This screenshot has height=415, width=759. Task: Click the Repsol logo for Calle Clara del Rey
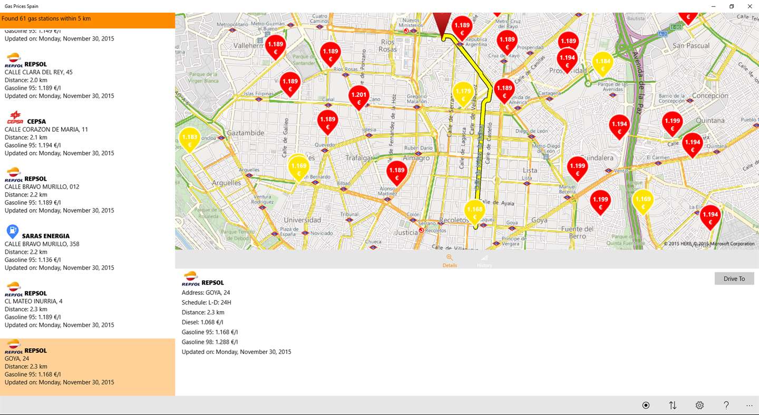14,60
